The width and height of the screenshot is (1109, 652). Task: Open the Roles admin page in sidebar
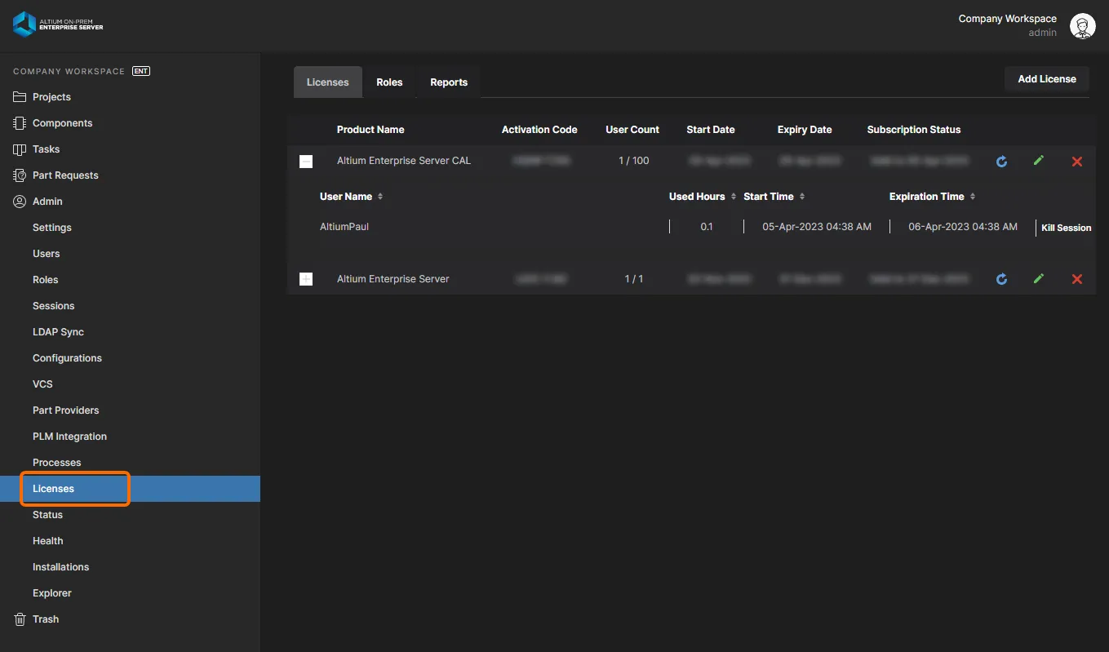(45, 280)
